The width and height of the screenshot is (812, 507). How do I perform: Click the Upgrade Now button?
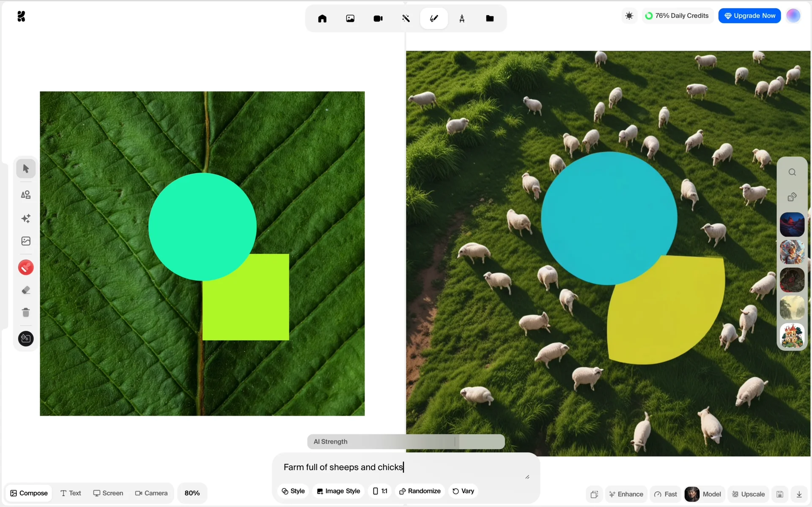pos(749,16)
